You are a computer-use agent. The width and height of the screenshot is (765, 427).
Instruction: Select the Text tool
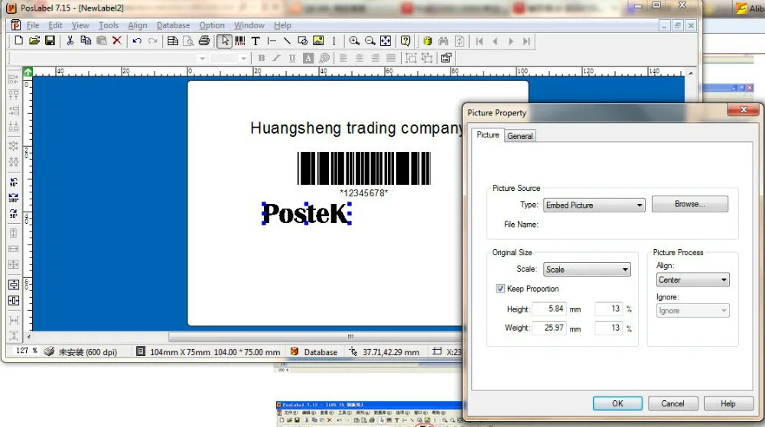pyautogui.click(x=256, y=41)
